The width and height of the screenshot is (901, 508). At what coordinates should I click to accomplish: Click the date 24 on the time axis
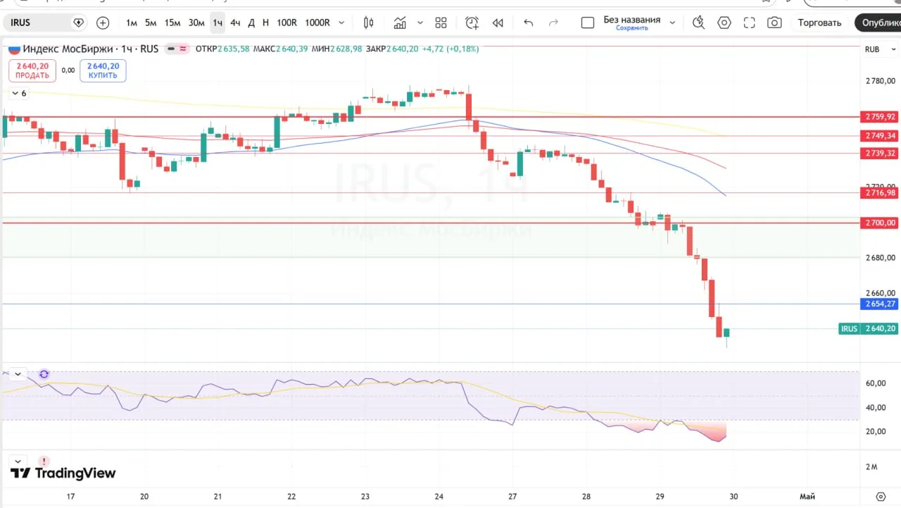click(439, 497)
